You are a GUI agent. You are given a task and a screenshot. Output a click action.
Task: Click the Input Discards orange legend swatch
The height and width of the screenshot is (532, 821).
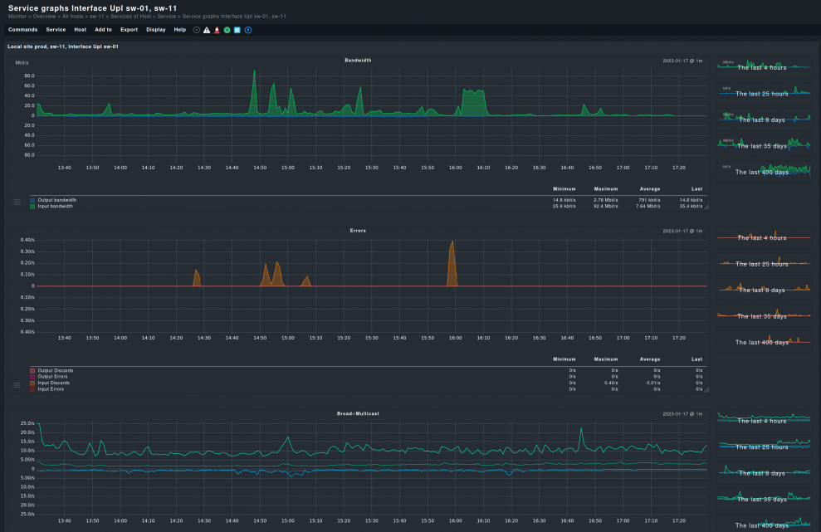coord(33,383)
